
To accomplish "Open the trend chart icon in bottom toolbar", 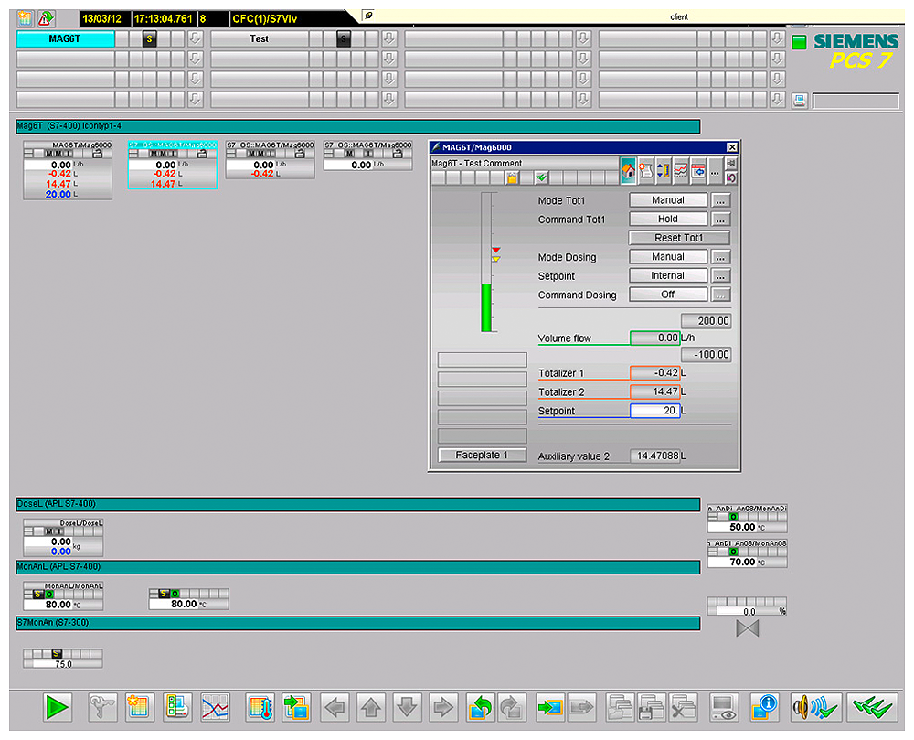I will pyautogui.click(x=215, y=707).
